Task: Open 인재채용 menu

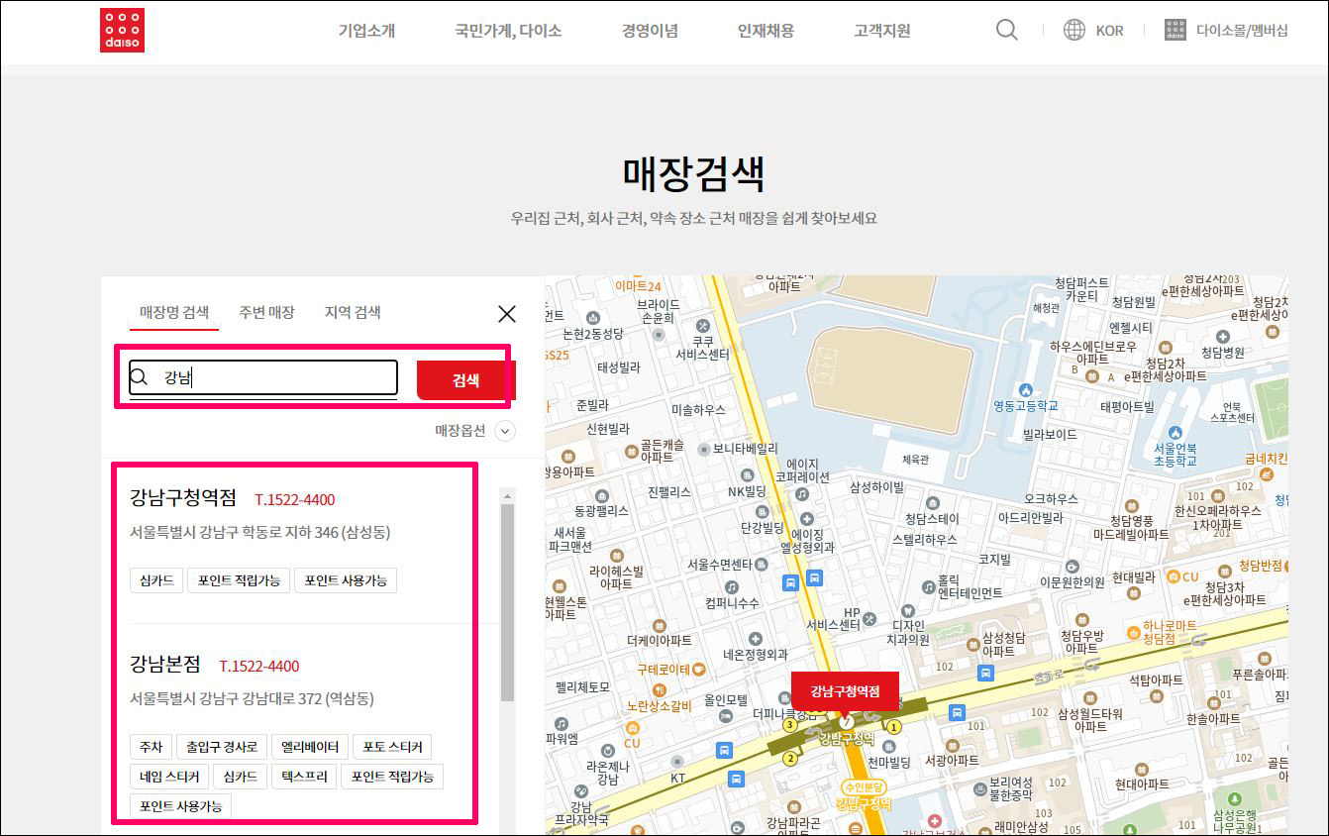Action: pos(766,31)
